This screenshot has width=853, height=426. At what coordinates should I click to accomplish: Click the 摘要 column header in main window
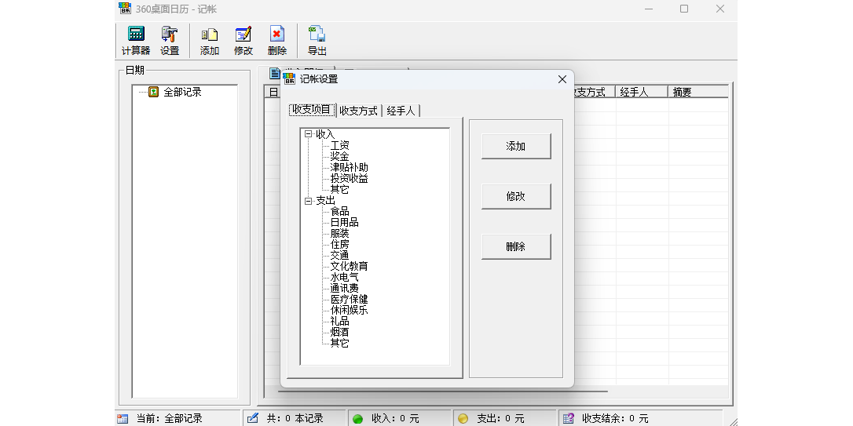[698, 92]
